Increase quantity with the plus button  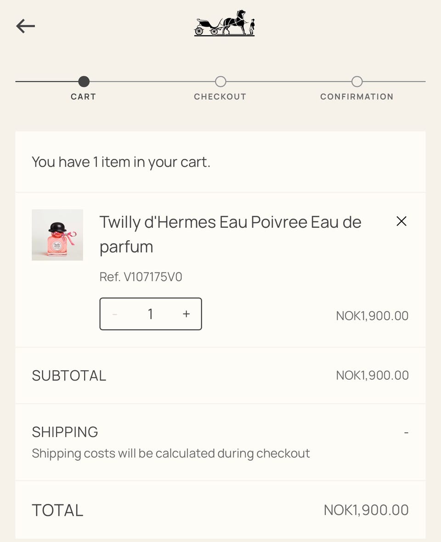186,314
